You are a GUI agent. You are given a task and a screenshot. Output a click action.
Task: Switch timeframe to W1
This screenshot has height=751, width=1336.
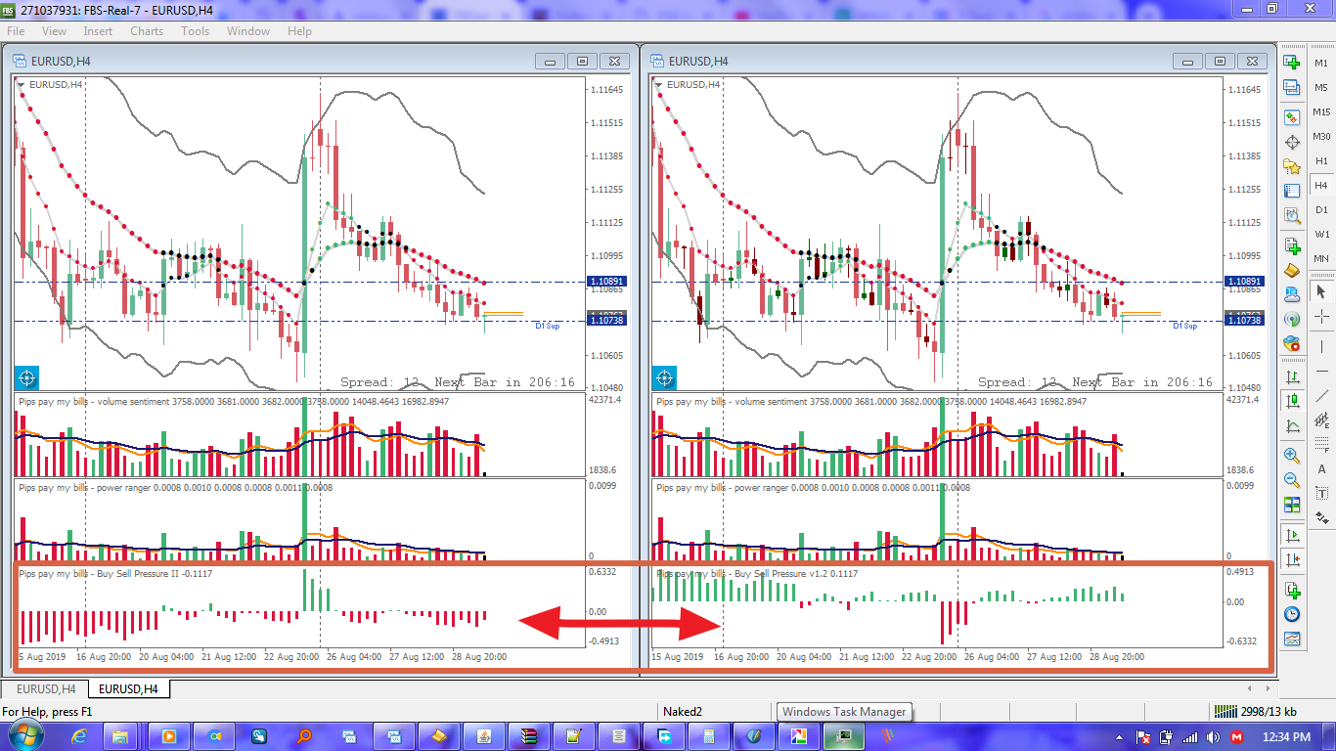1321,234
